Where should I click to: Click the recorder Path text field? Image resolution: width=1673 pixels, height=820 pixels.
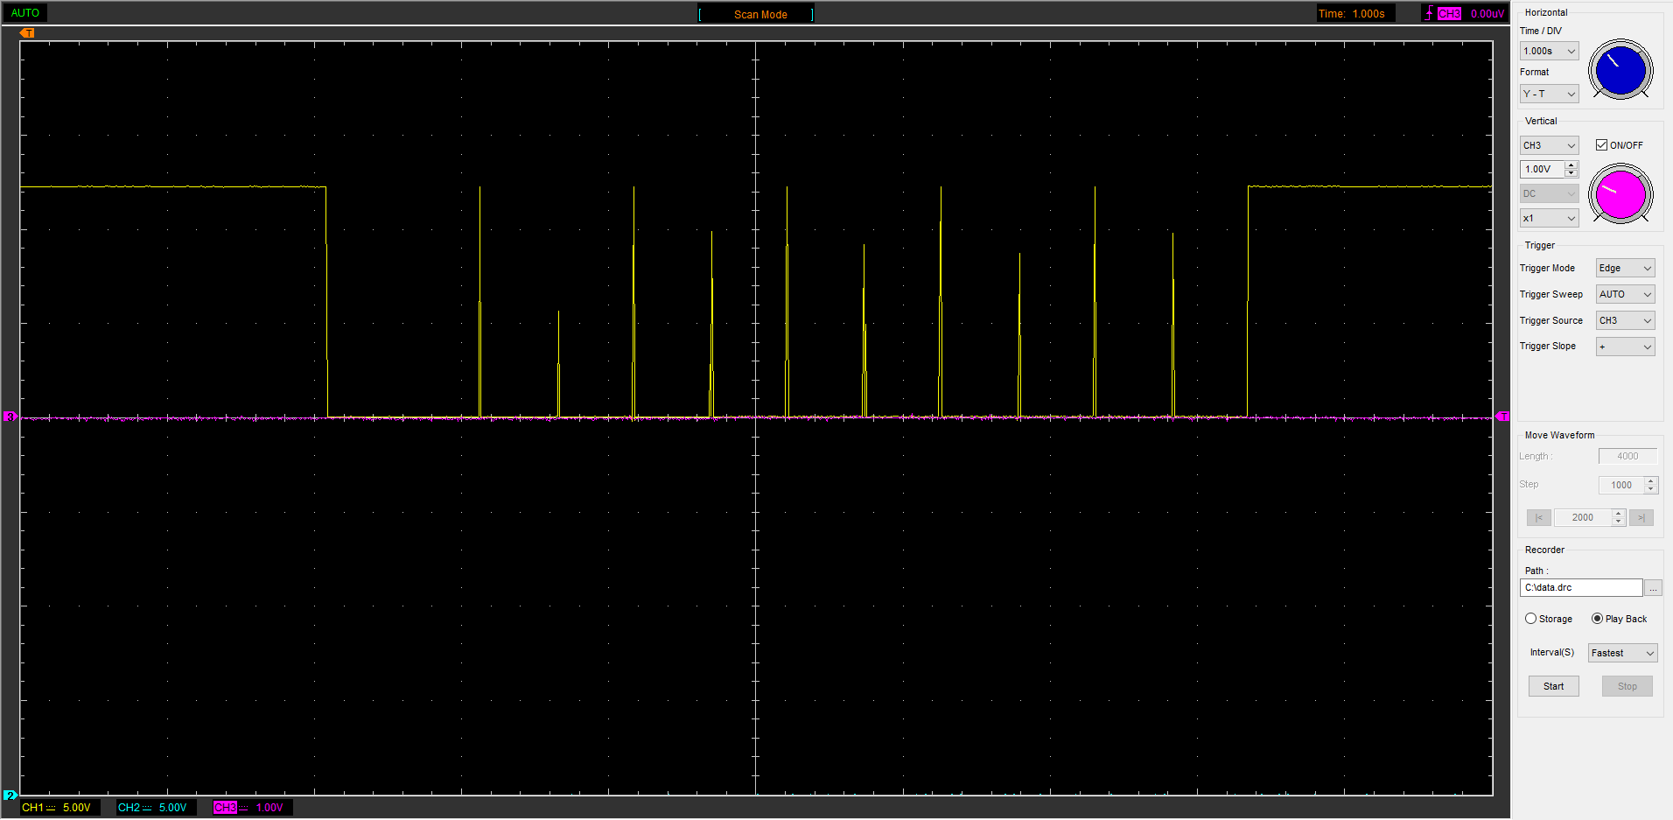(x=1580, y=588)
